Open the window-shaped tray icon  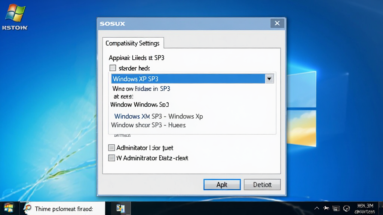tap(336, 208)
